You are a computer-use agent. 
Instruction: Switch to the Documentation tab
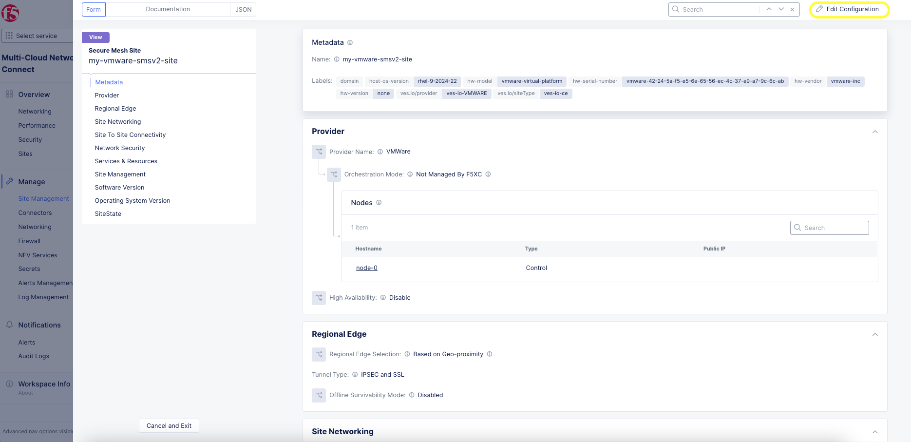click(168, 9)
